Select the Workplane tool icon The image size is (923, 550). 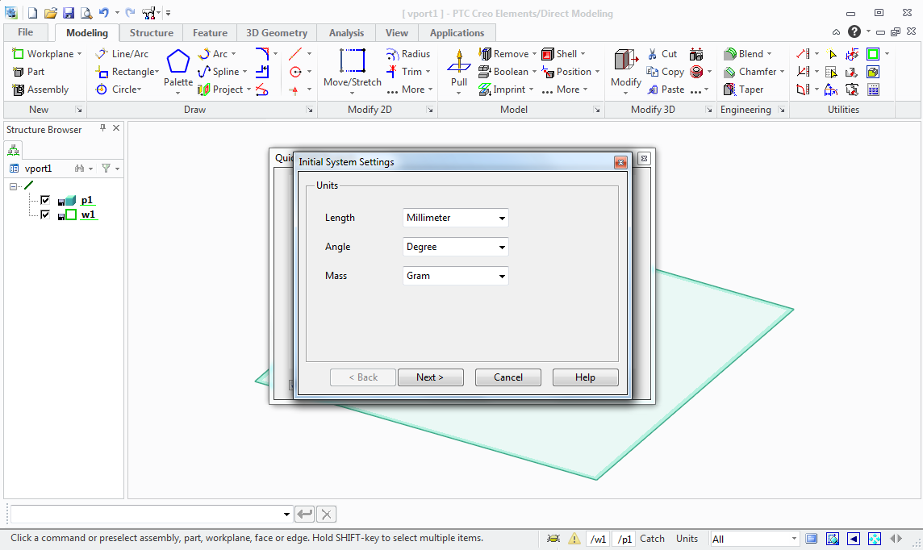point(18,53)
